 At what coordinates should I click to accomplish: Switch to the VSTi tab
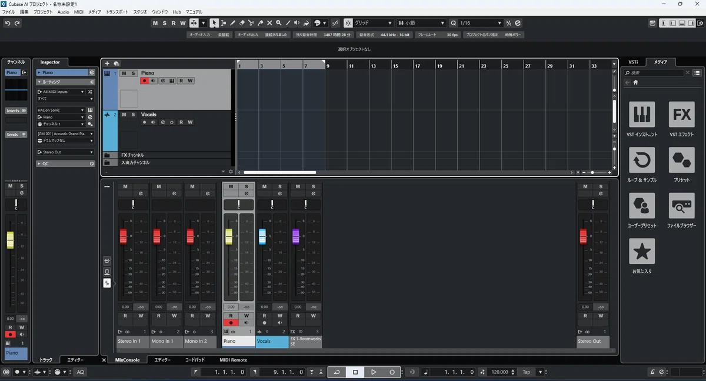[633, 62]
